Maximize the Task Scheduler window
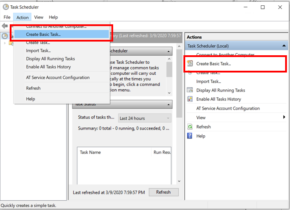Viewport: 290px width, 210px height. (263, 7)
